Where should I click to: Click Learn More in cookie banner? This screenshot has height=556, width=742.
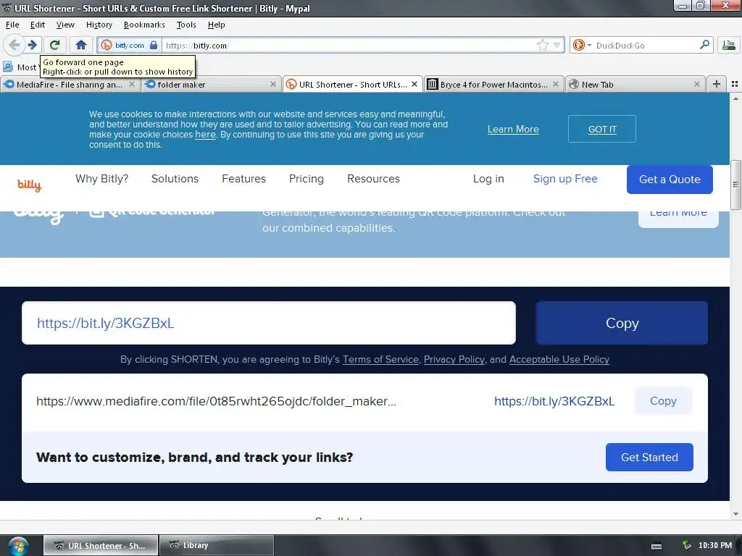click(x=513, y=129)
